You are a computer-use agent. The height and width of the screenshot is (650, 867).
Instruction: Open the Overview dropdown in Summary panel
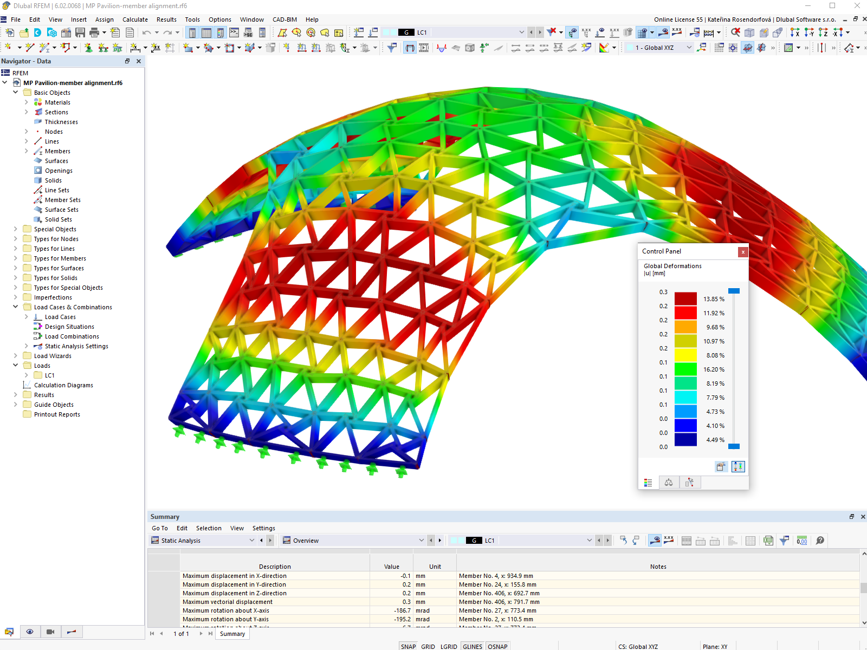pyautogui.click(x=422, y=540)
